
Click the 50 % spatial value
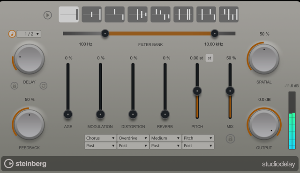[264, 34]
